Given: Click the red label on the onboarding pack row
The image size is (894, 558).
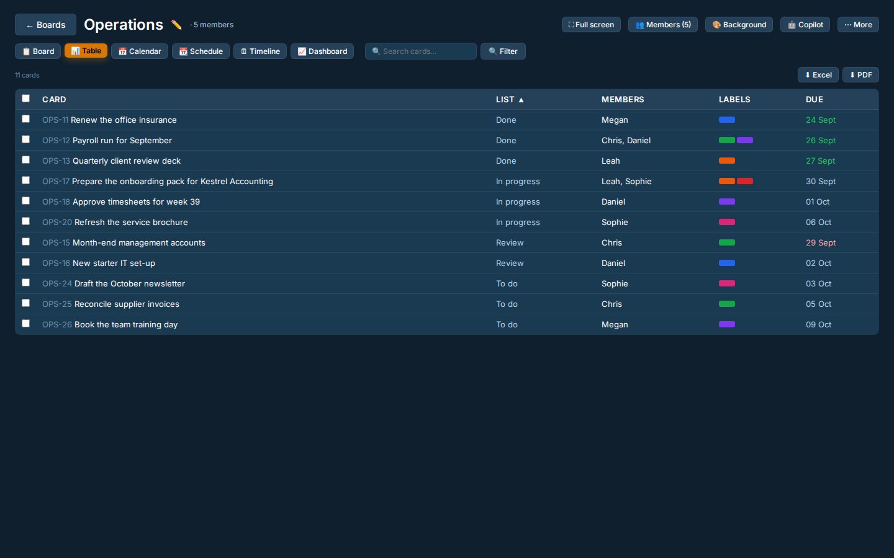Looking at the screenshot, I should [745, 181].
